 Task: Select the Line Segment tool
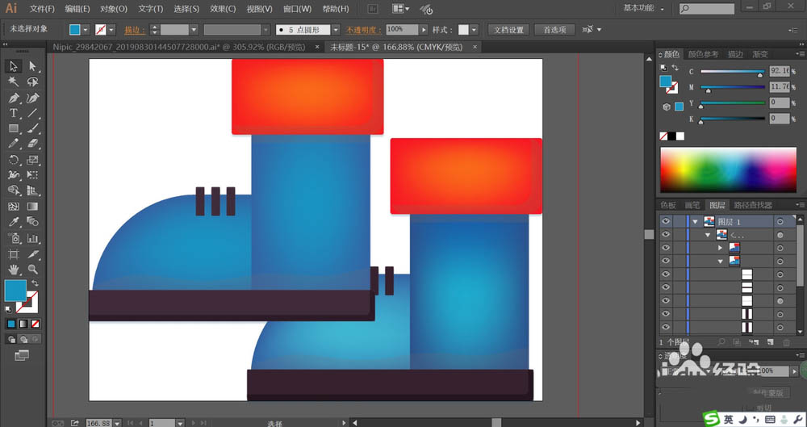tap(33, 113)
